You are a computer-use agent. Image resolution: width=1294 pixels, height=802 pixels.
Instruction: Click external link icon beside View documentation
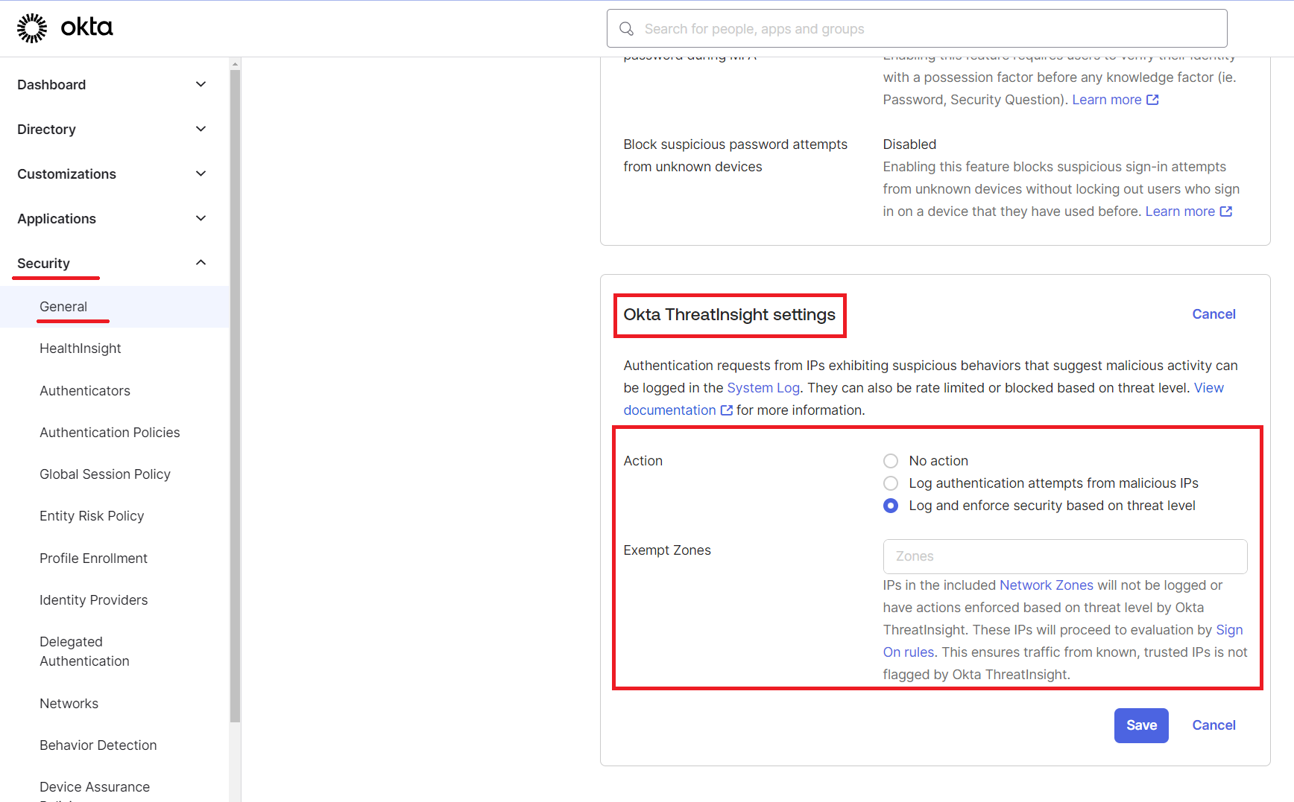click(727, 410)
